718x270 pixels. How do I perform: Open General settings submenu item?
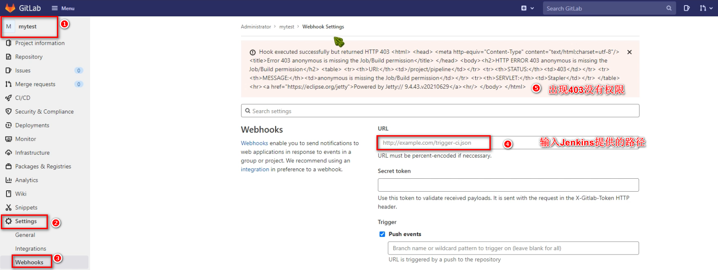[x=25, y=235]
